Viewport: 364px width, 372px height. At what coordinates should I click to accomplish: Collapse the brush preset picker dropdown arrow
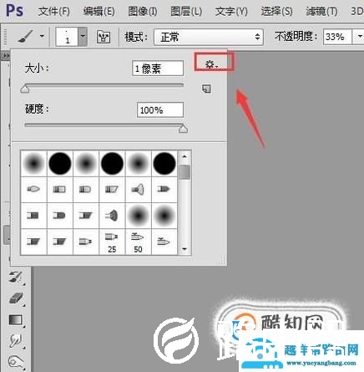(x=83, y=37)
